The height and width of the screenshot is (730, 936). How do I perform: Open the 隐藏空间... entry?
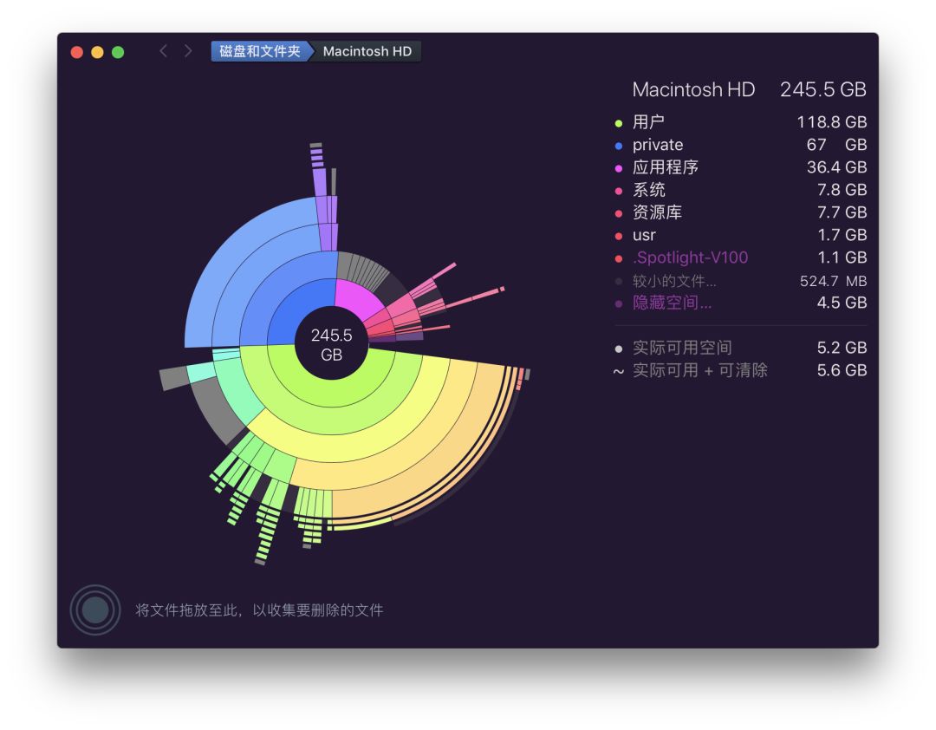pyautogui.click(x=740, y=303)
